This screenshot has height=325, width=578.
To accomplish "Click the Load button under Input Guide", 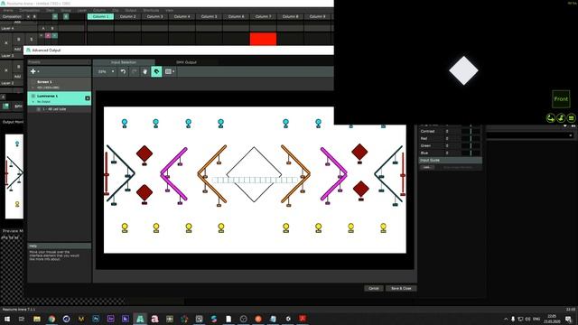I will click(x=427, y=167).
